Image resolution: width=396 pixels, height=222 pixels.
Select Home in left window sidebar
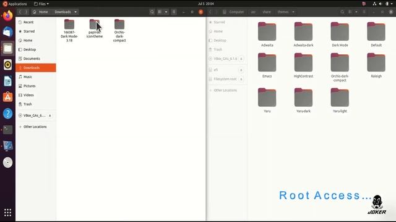point(36,40)
